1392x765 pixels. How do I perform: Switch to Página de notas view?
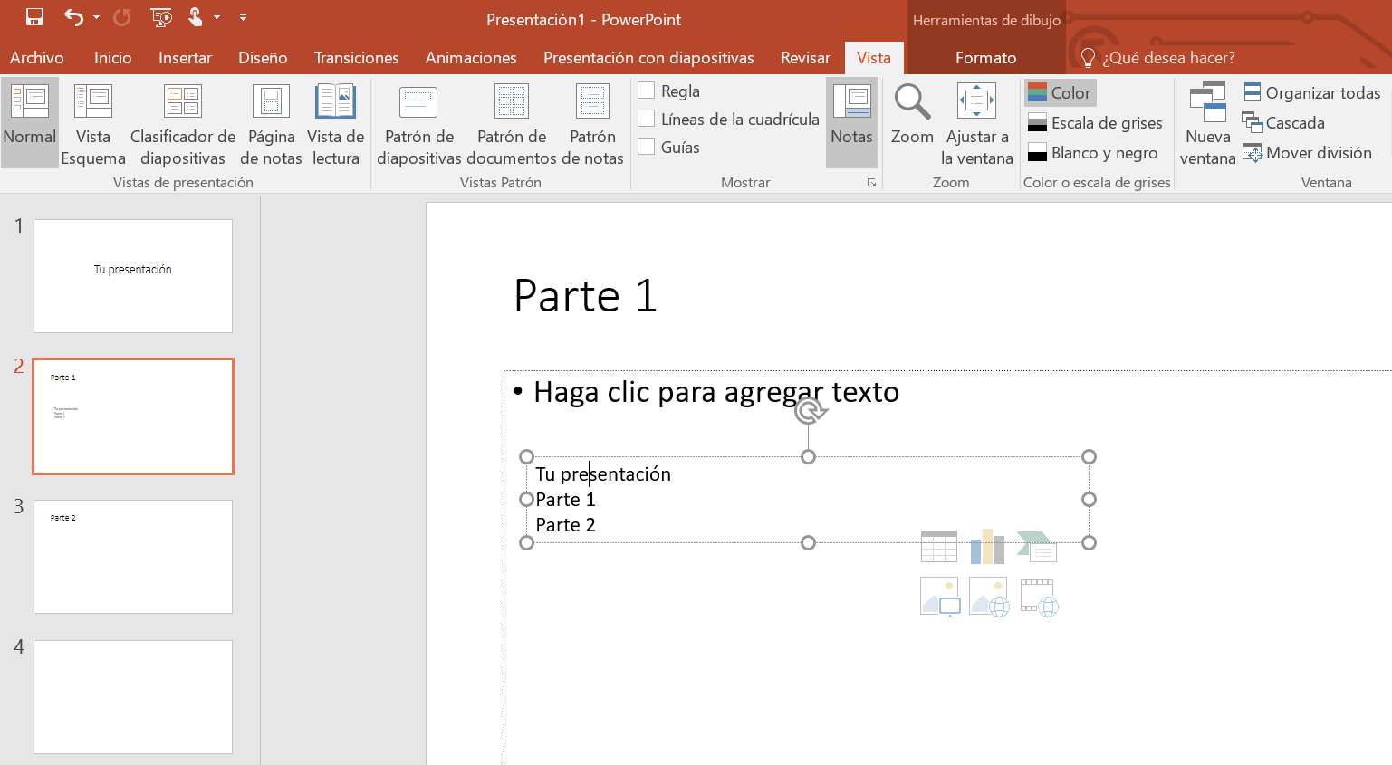(x=271, y=122)
